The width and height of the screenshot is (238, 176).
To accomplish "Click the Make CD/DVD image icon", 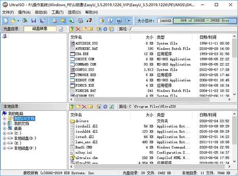I will pyautogui.click(x=55, y=21).
